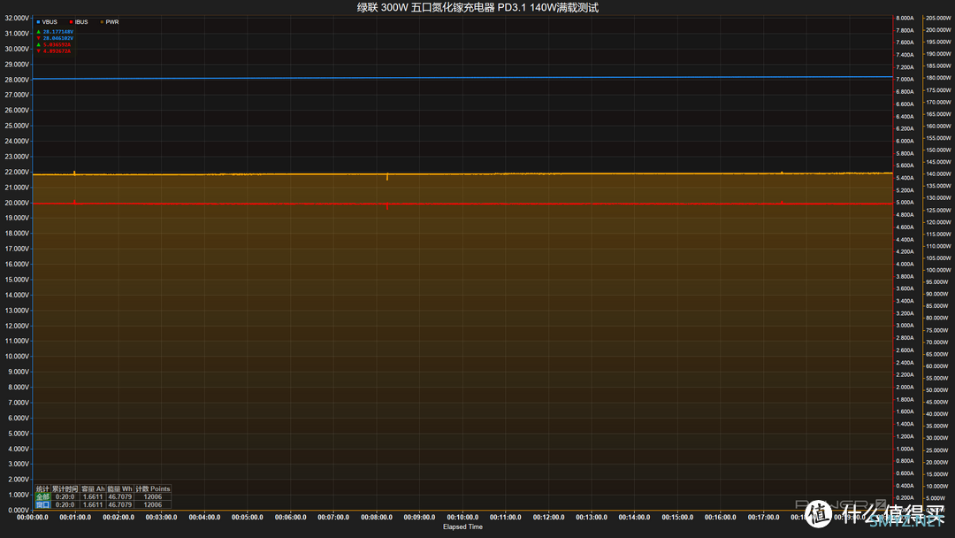The height and width of the screenshot is (538, 955).
Task: Click the 1.6611 cell in 窗口 row
Action: point(93,505)
